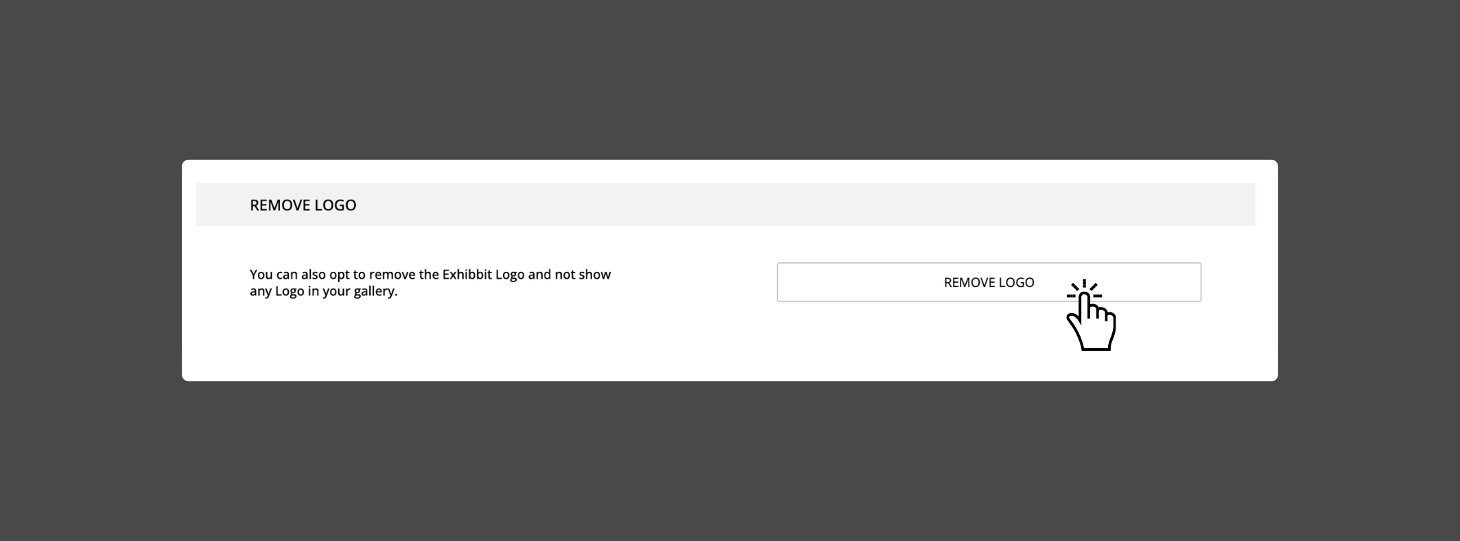This screenshot has height=541, width=1460.
Task: Click the right end of gray header bar
Action: point(1228,205)
